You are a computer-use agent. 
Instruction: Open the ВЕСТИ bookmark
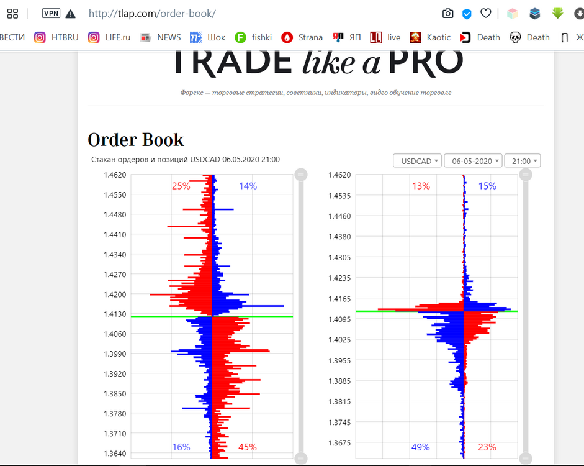(x=12, y=37)
